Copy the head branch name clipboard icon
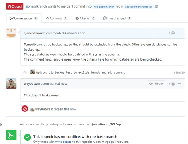 click(156, 6)
